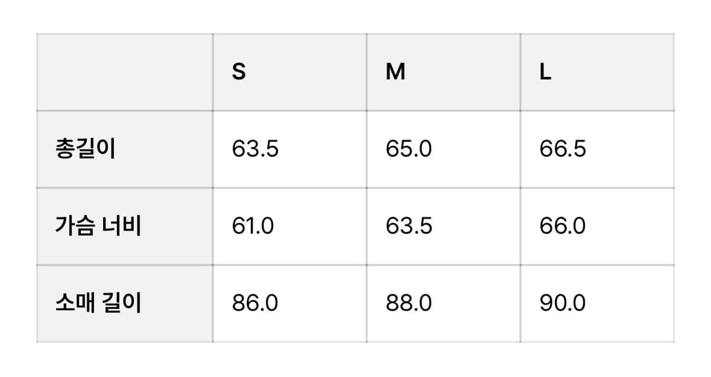Viewport: 711px width, 377px height.
Task: Click the 가슴 너비 value for size L
Action: pos(562,226)
